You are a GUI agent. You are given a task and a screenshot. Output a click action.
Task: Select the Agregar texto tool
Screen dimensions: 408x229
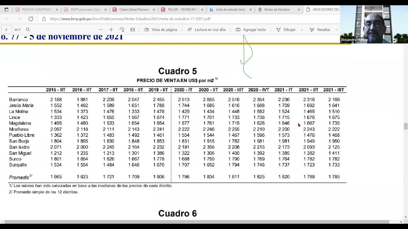[251, 30]
